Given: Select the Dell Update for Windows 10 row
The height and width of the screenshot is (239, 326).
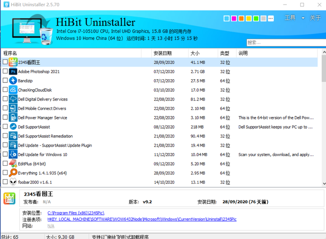Looking at the screenshot, I should coord(159,154).
